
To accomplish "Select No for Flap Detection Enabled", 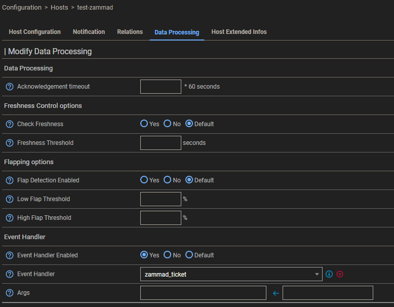I will (167, 180).
